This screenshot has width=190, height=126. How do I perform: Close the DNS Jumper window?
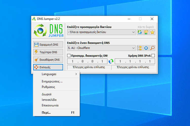[152, 19]
